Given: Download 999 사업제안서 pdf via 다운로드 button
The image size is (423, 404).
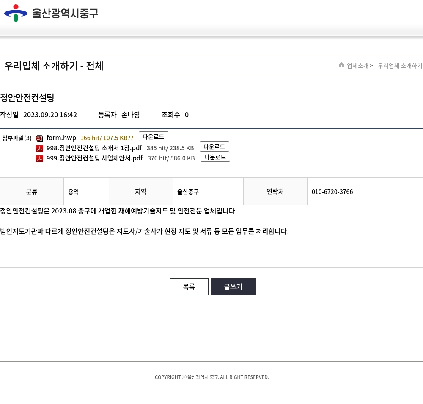Looking at the screenshot, I should point(215,157).
